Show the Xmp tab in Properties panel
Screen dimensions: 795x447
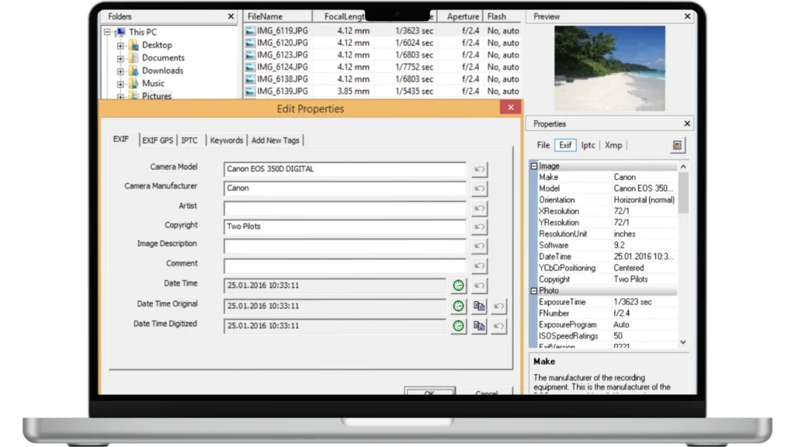(x=613, y=145)
